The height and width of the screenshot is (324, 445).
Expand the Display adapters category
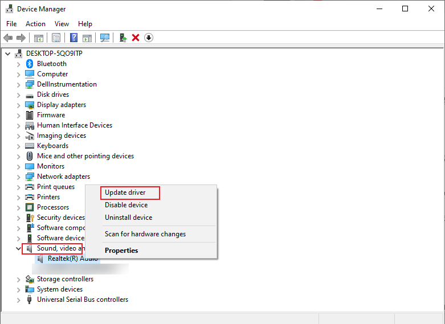pyautogui.click(x=18, y=105)
